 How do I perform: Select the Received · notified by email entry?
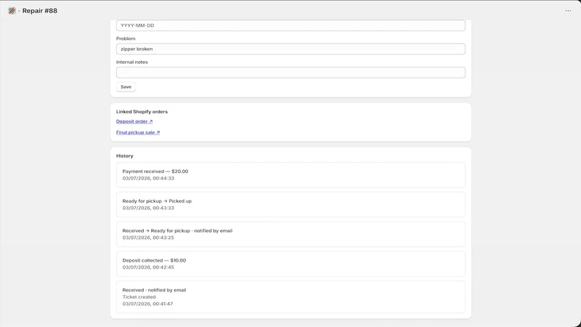[290, 296]
